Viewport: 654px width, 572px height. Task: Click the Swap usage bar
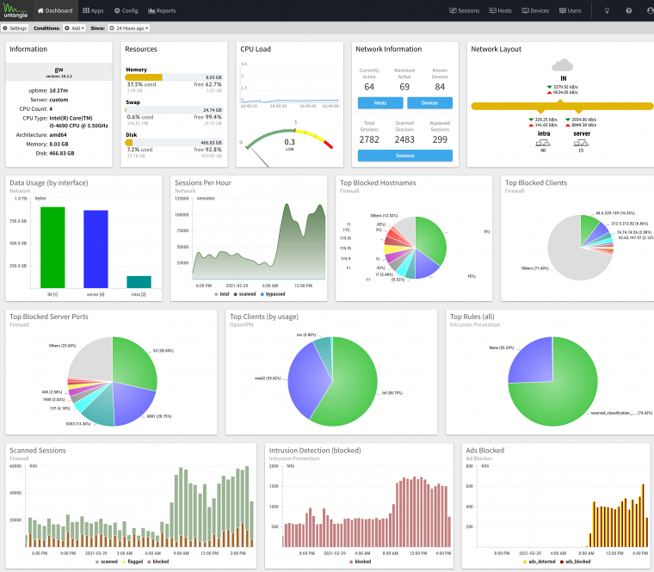point(175,110)
